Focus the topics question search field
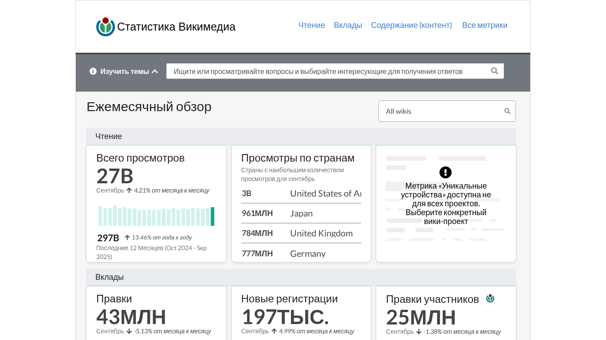The height and width of the screenshot is (340, 606). pyautogui.click(x=328, y=71)
